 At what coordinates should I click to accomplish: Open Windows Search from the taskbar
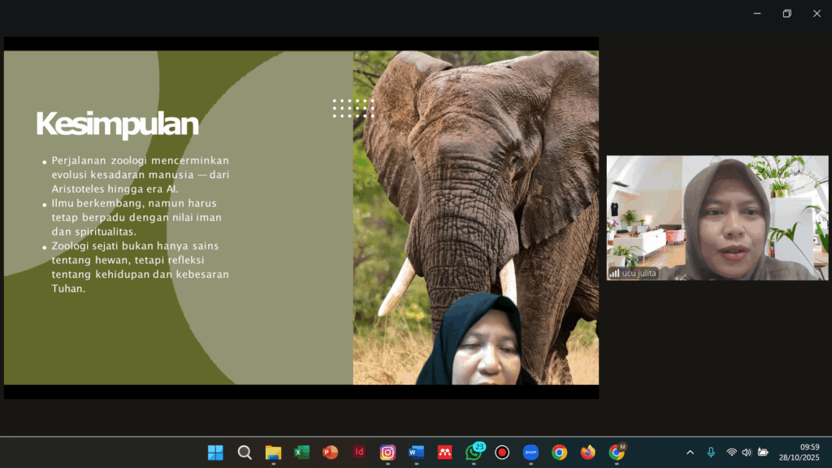pos(245,453)
